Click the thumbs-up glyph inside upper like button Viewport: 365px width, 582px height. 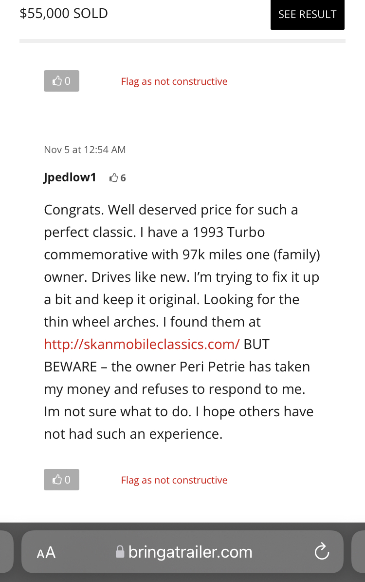(x=56, y=81)
